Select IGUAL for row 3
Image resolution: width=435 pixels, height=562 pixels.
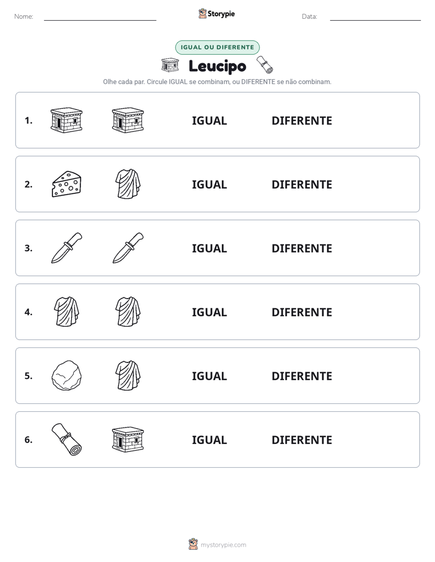[x=209, y=248]
